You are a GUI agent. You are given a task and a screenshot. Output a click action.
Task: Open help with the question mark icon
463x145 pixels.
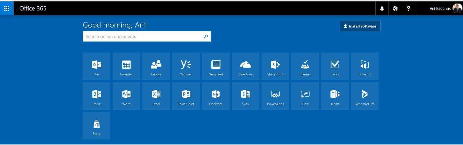pyautogui.click(x=408, y=8)
